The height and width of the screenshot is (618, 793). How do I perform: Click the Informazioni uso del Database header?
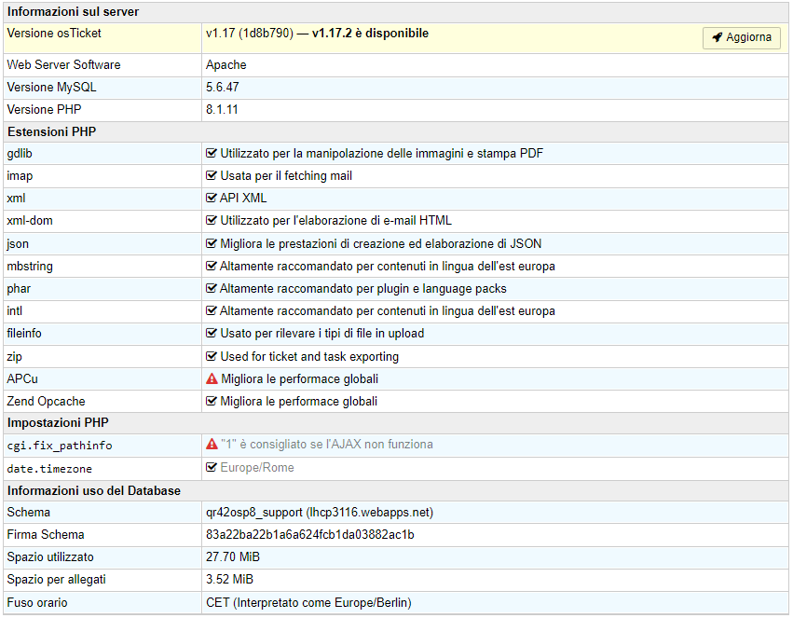tap(93, 490)
